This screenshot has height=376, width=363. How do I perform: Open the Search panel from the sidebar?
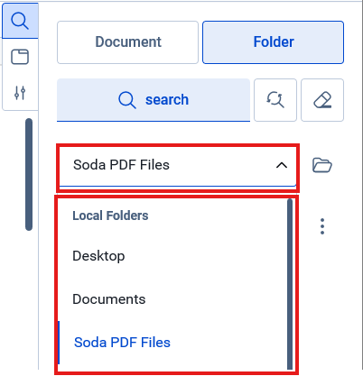20,21
